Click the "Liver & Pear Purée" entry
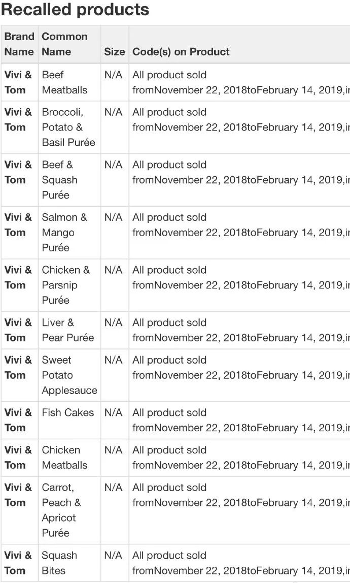350x583 pixels. click(67, 330)
